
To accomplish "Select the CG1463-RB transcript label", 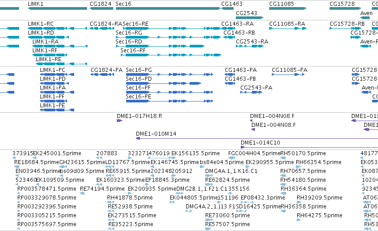I will [239, 33].
